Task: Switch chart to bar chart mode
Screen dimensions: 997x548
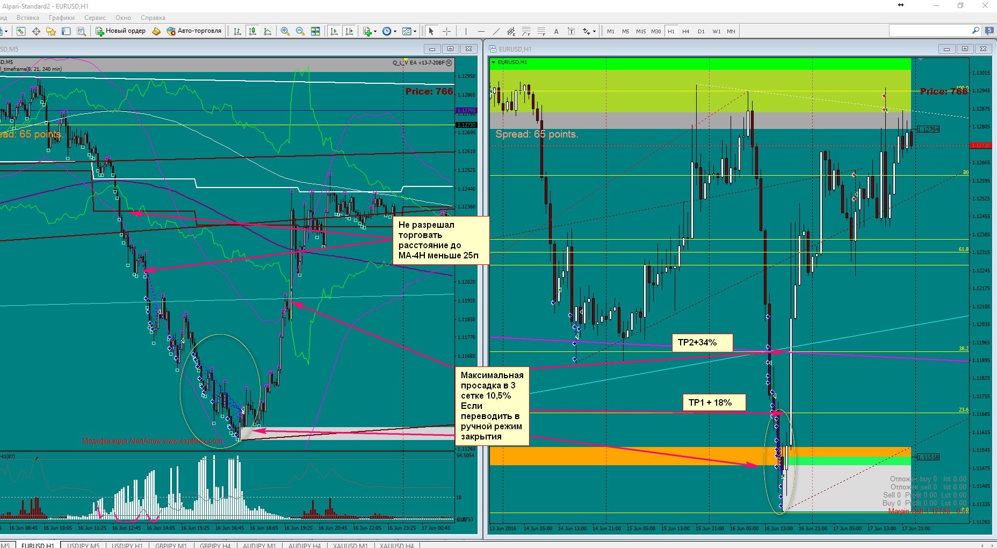Action: [x=237, y=31]
